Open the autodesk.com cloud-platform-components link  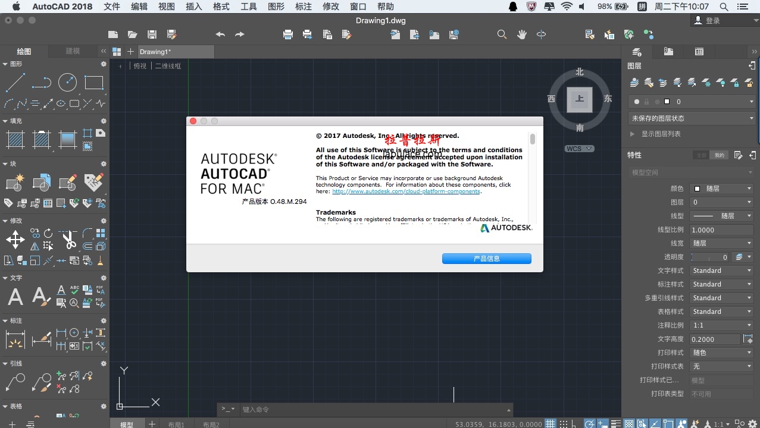click(406, 191)
